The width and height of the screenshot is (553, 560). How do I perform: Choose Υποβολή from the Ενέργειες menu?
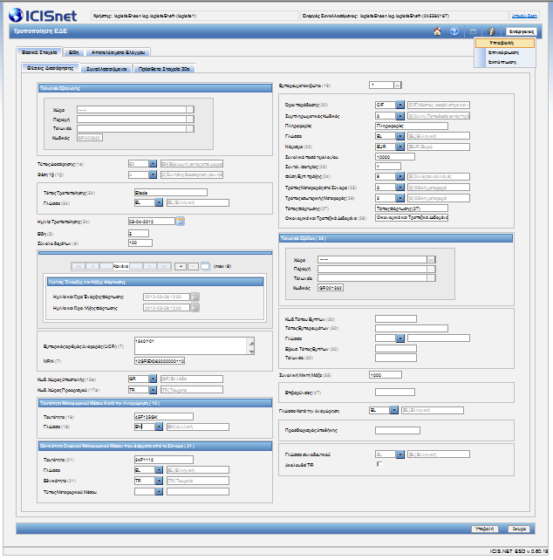pyautogui.click(x=505, y=43)
